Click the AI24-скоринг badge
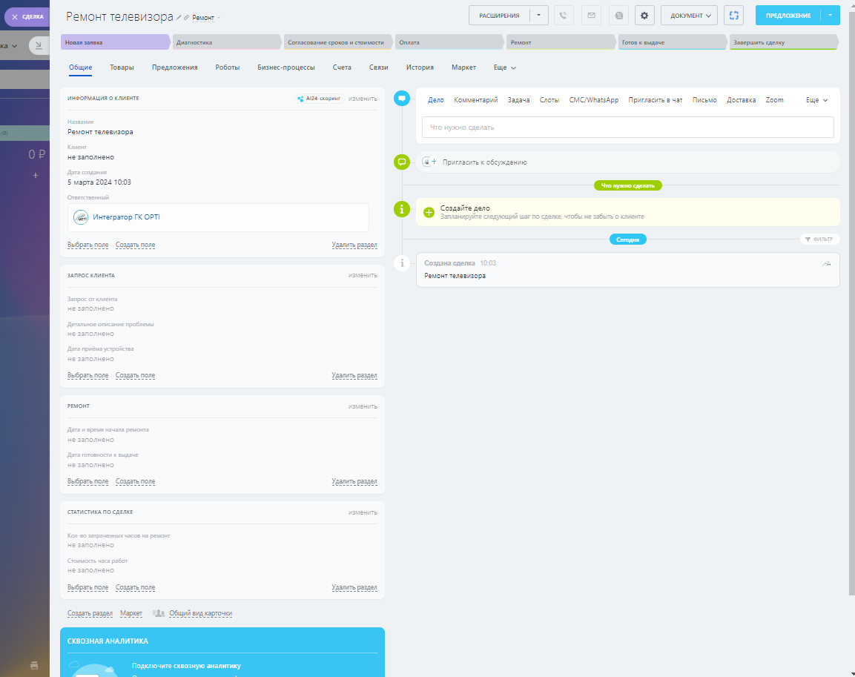855x677 pixels. 319,98
